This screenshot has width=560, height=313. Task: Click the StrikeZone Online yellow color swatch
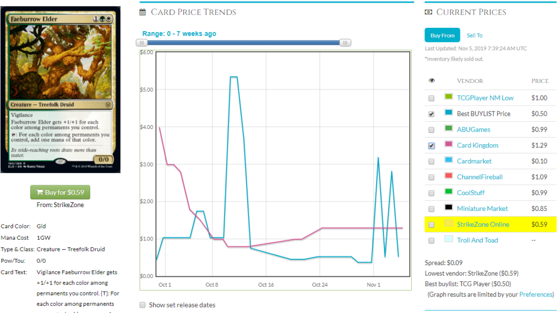coord(448,223)
